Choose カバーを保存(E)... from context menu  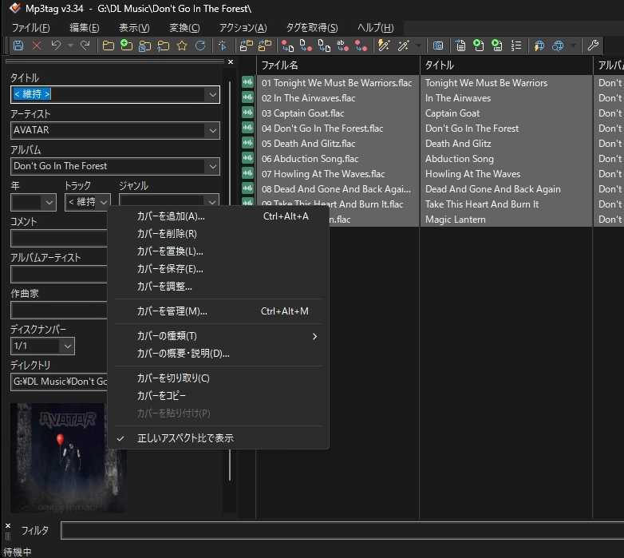click(x=218, y=269)
